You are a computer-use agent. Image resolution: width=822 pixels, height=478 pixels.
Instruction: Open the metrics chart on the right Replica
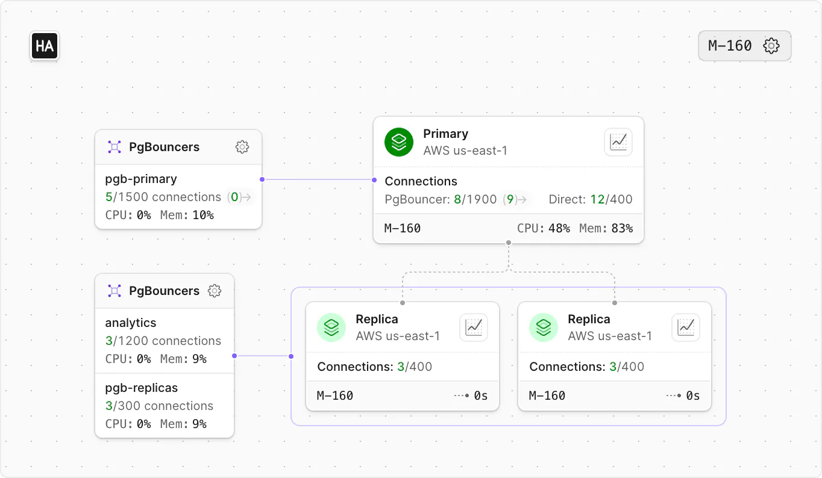tap(686, 327)
